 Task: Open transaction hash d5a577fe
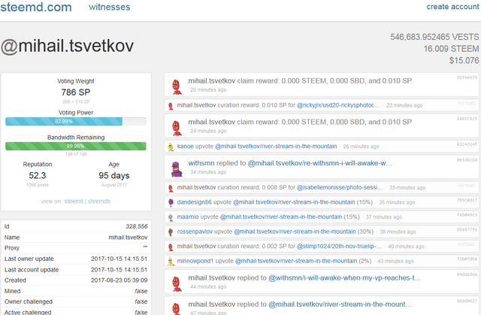[467, 229]
